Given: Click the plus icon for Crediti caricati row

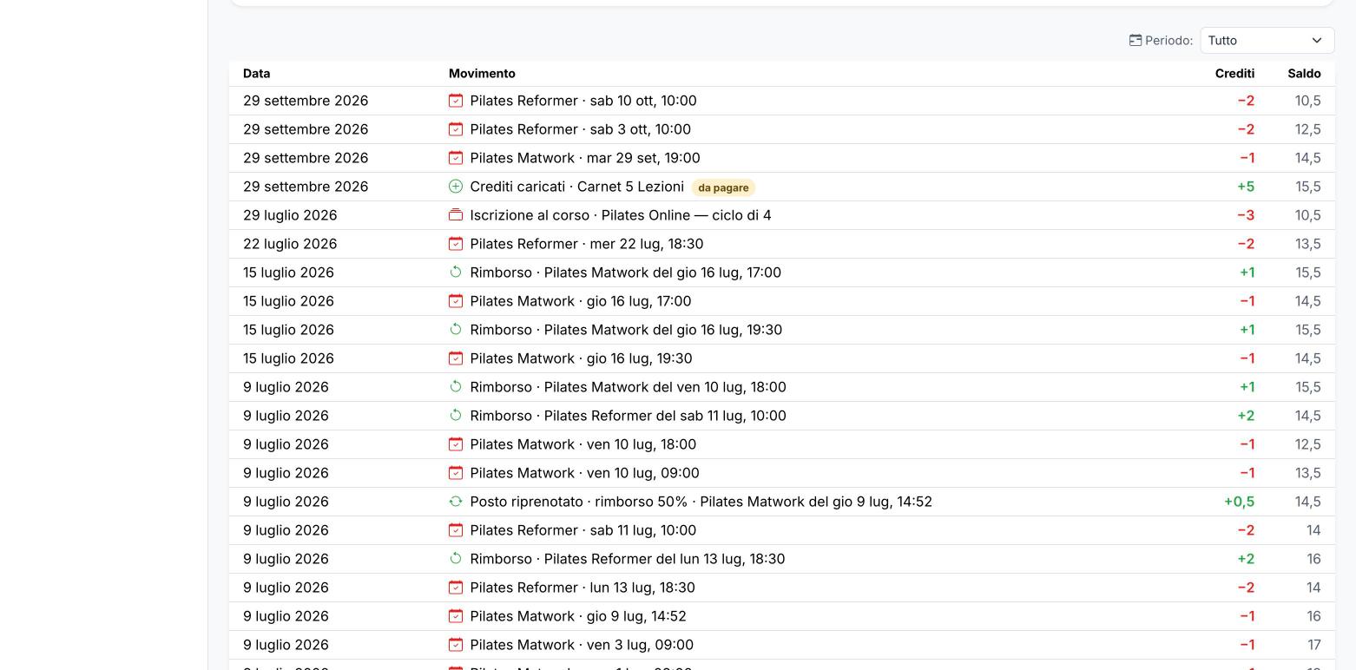Looking at the screenshot, I should [456, 187].
